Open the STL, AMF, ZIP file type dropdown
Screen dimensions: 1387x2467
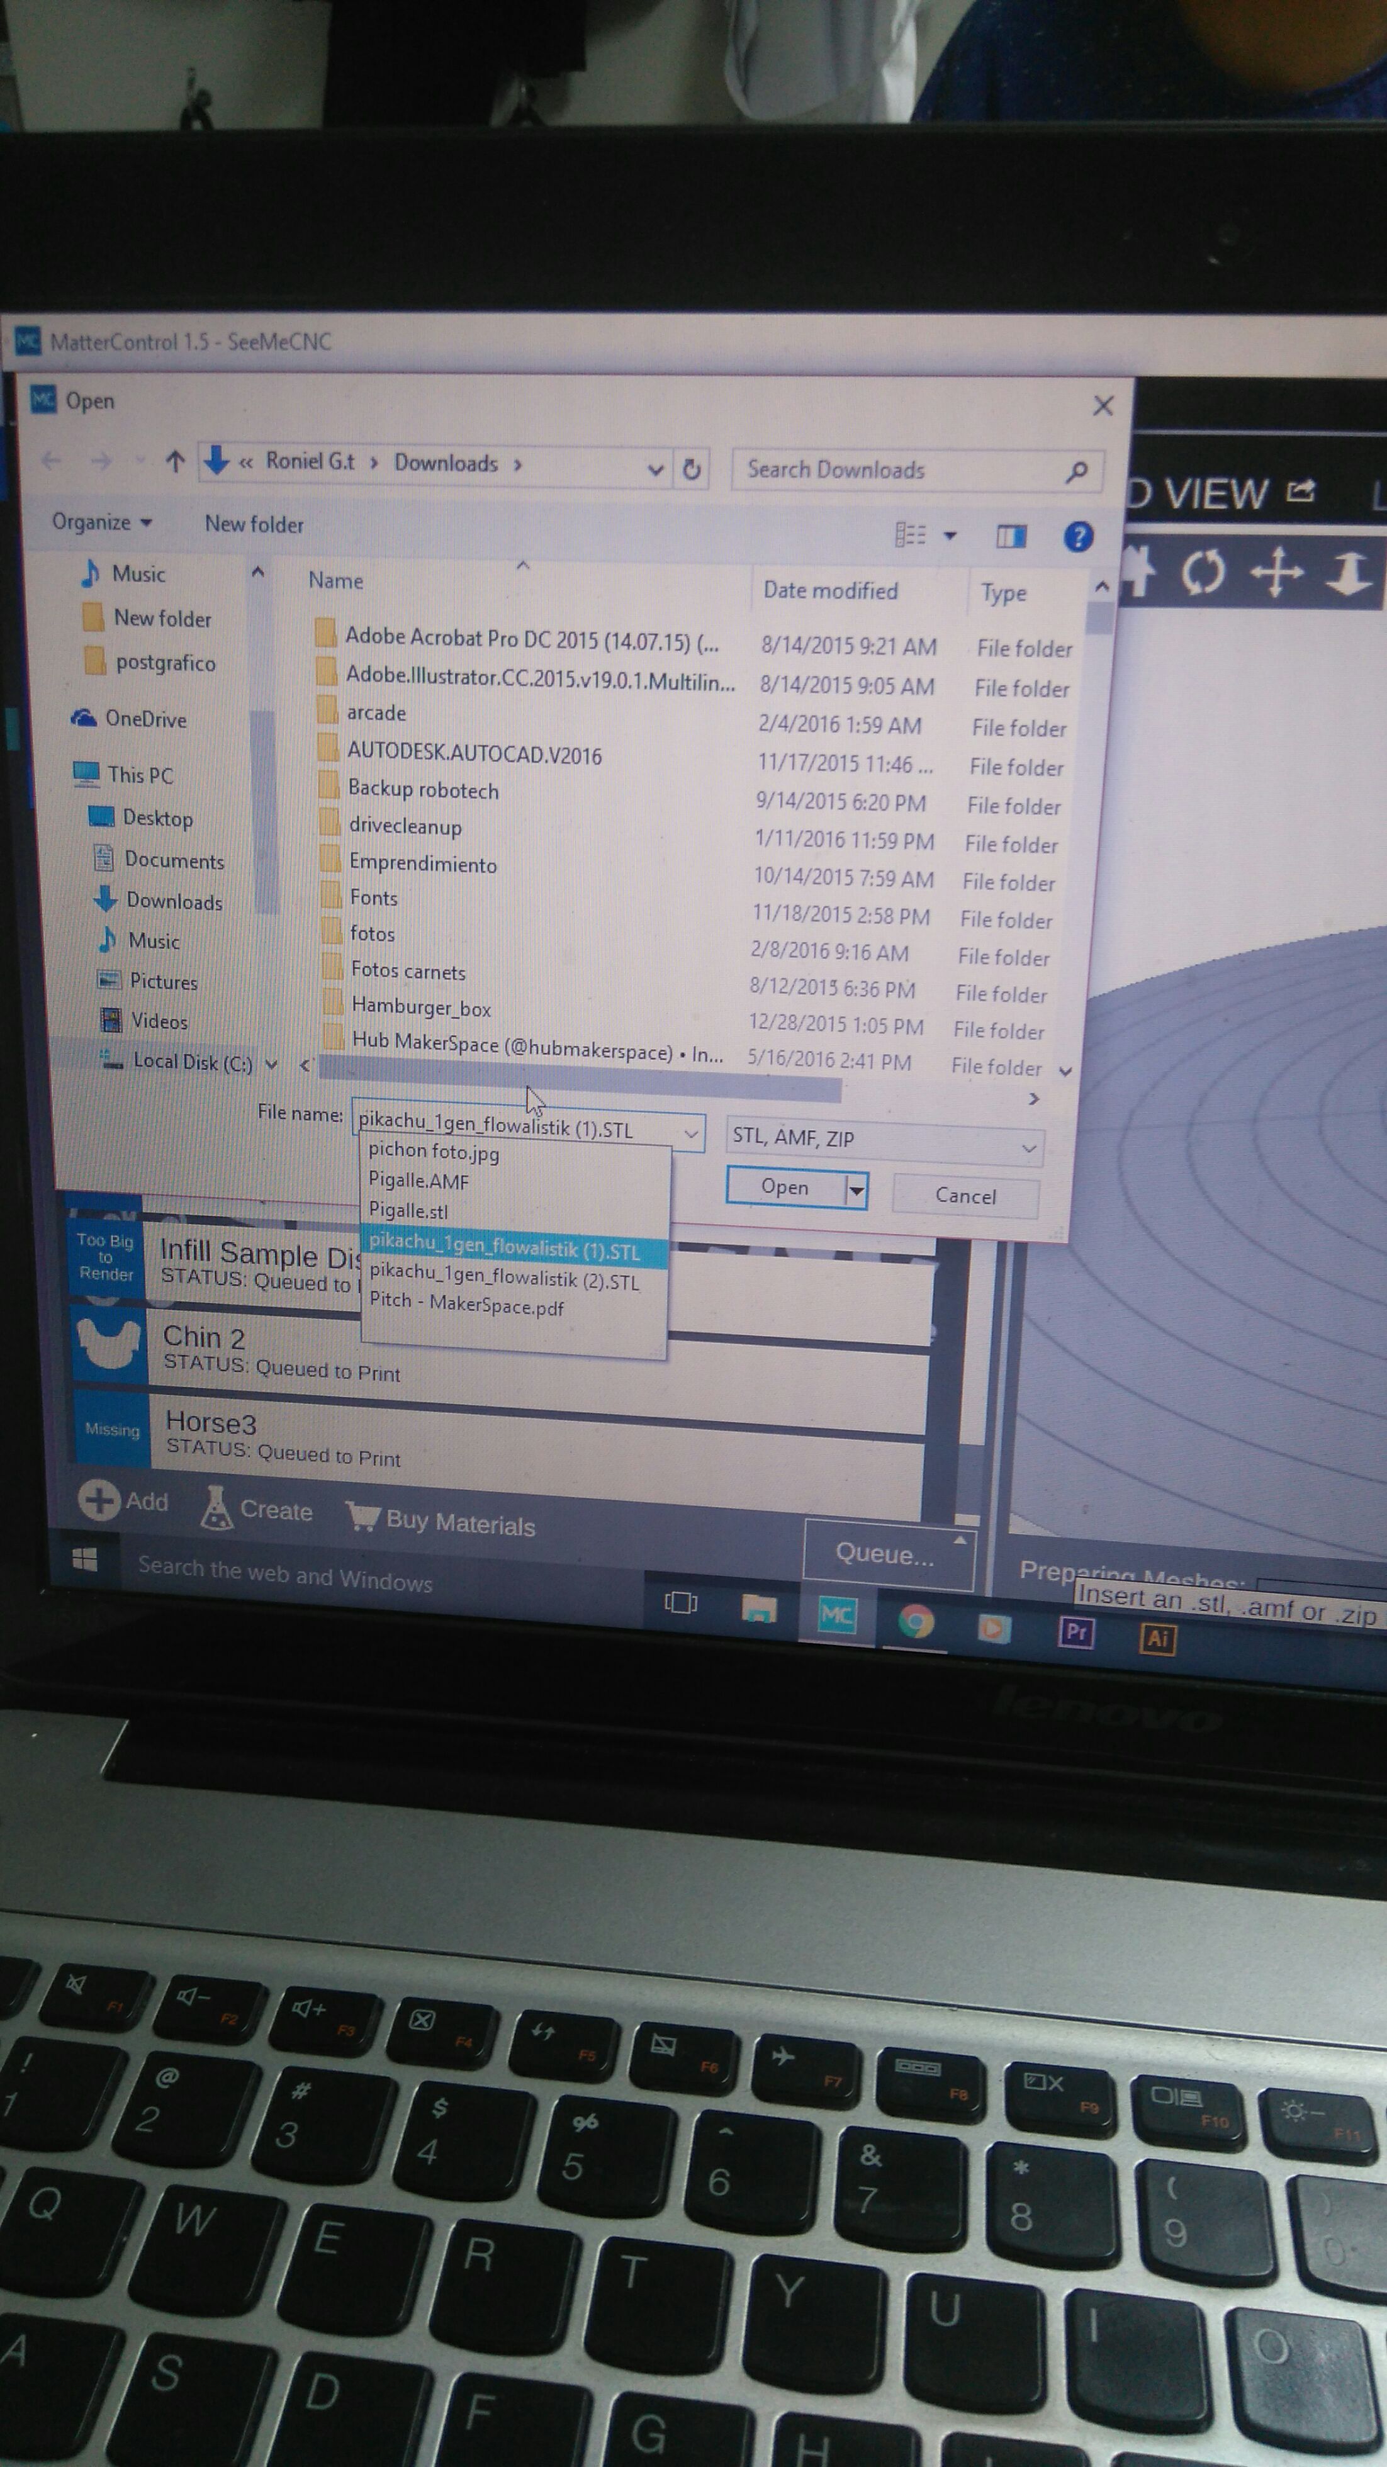click(1028, 1147)
